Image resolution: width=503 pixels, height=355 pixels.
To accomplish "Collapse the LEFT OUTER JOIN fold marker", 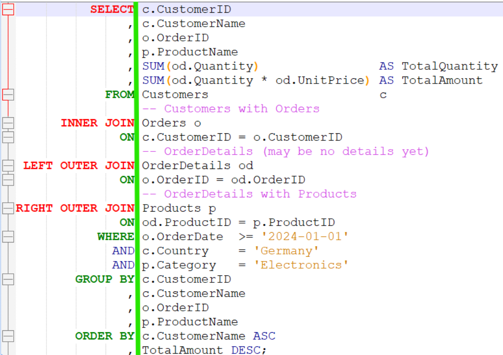I will pyautogui.click(x=8, y=166).
